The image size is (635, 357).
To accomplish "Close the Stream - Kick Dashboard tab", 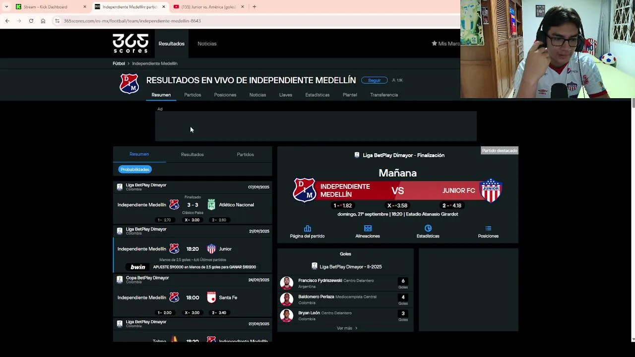I will (84, 7).
